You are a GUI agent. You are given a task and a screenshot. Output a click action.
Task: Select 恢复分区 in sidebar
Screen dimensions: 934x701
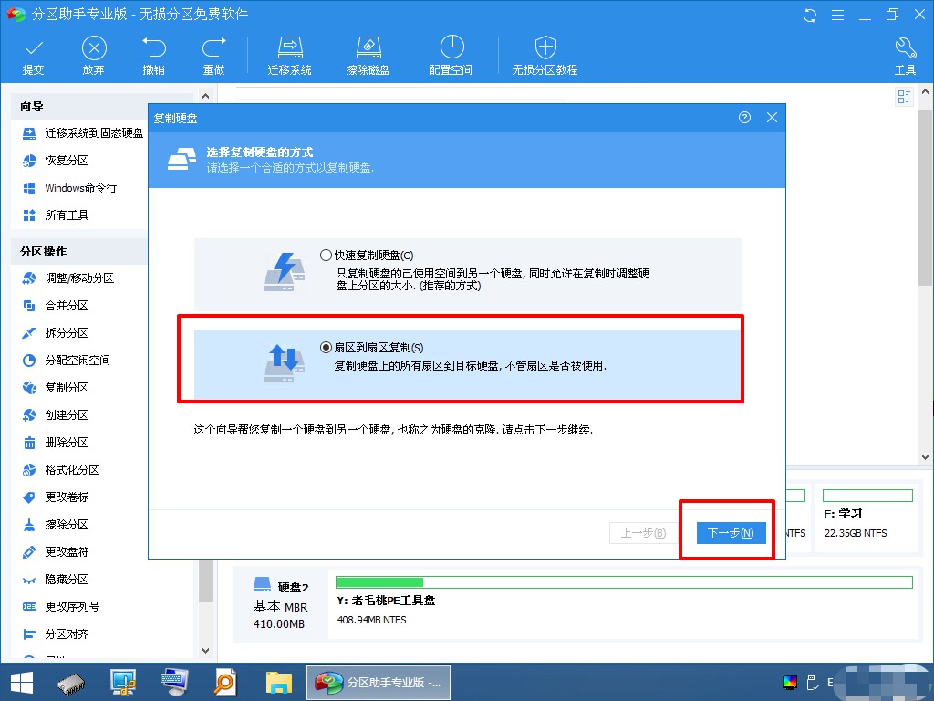(56, 161)
